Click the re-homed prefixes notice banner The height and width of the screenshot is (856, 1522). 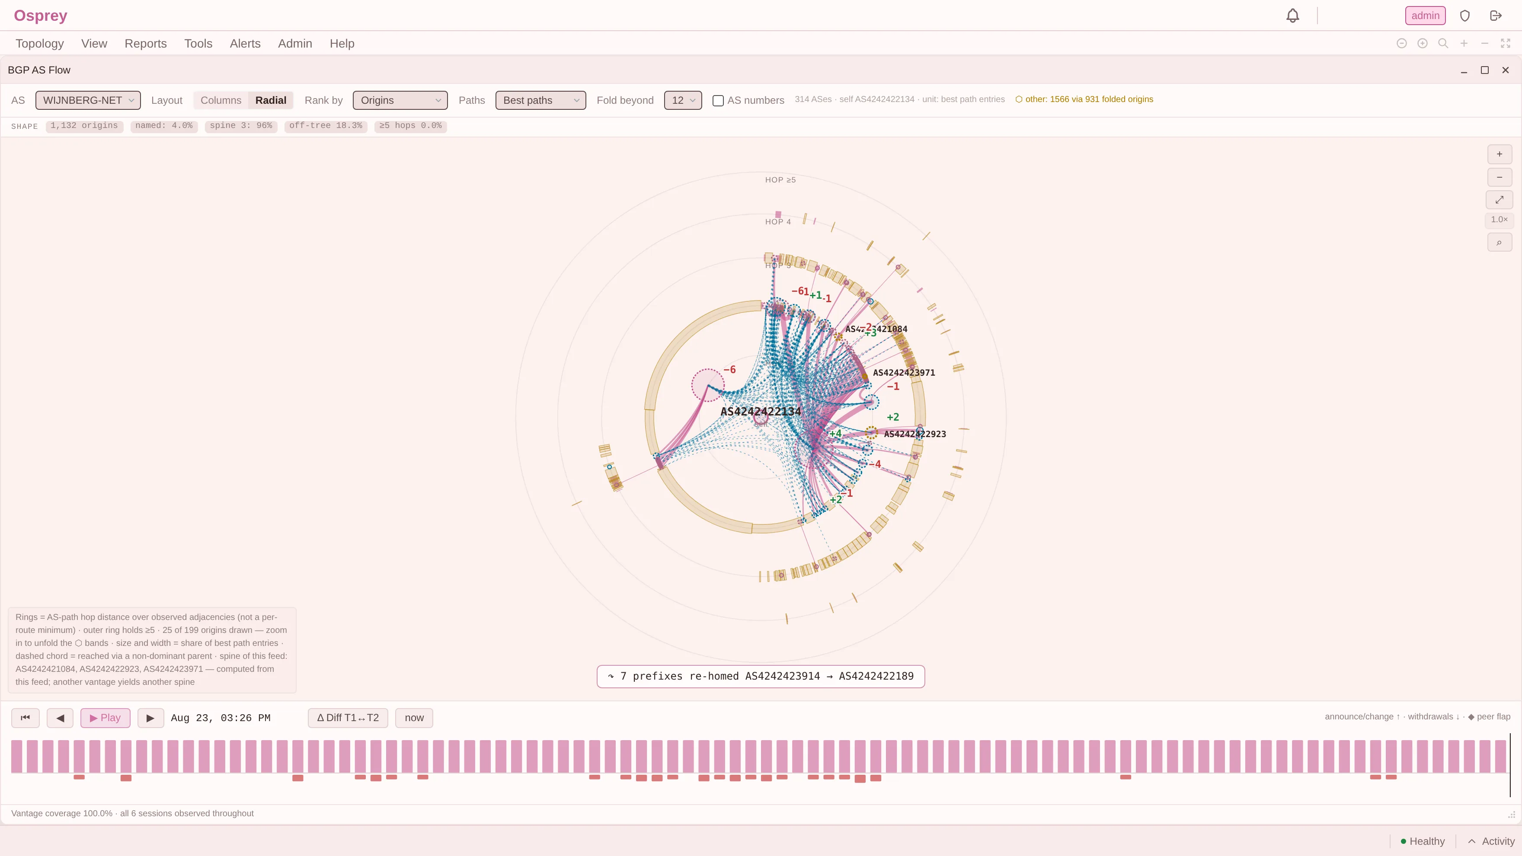pos(761,677)
